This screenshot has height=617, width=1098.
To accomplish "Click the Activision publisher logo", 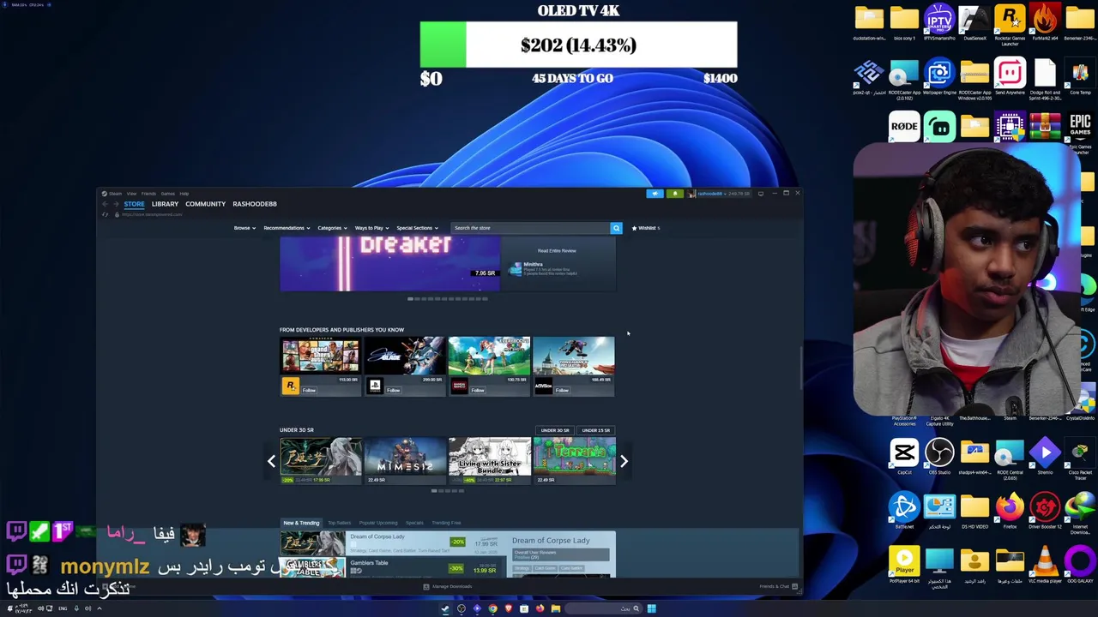I will tap(543, 386).
